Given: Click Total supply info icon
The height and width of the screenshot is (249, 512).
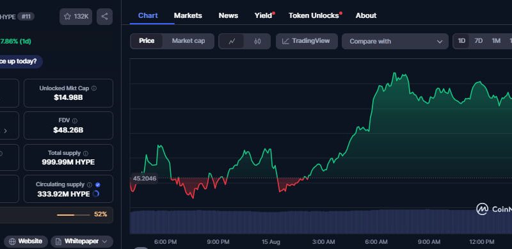Looking at the screenshot, I should pos(86,153).
